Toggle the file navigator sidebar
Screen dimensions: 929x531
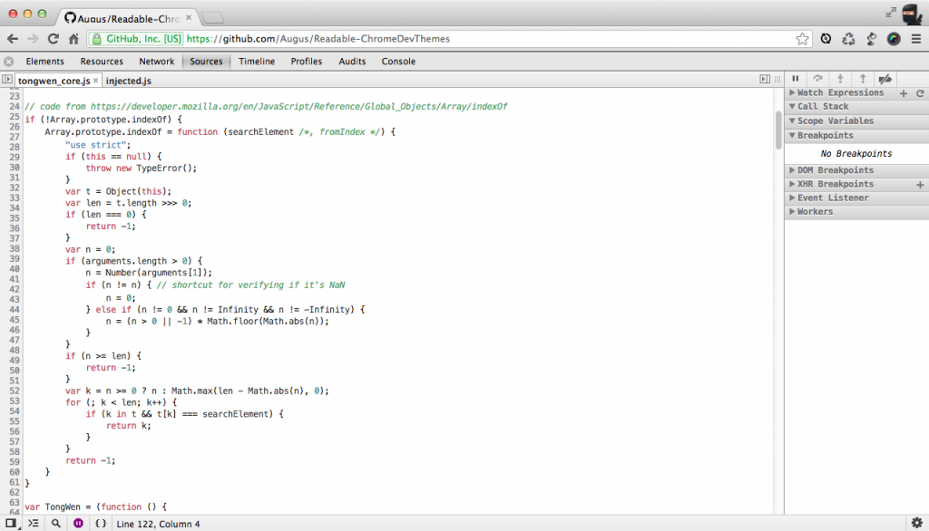(7, 81)
